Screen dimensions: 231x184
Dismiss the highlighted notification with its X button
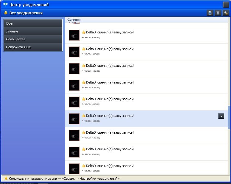[x=221, y=116]
